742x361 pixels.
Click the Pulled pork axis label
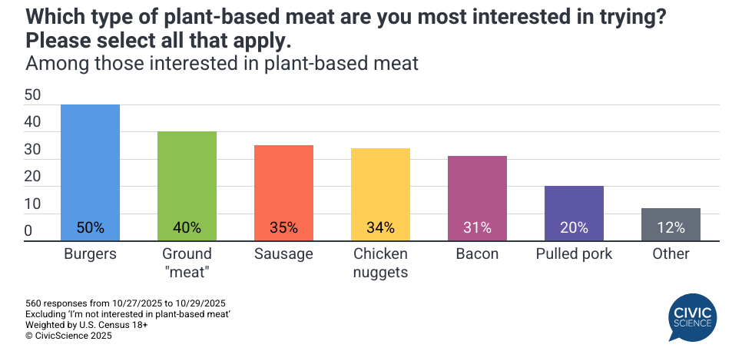click(574, 254)
